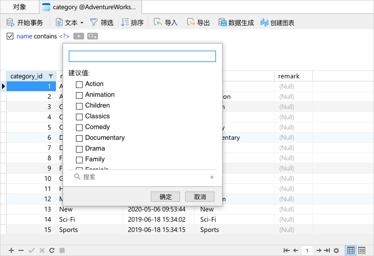Select the category @AdventureWorks tab
The width and height of the screenshot is (374, 256).
pyautogui.click(x=90, y=7)
